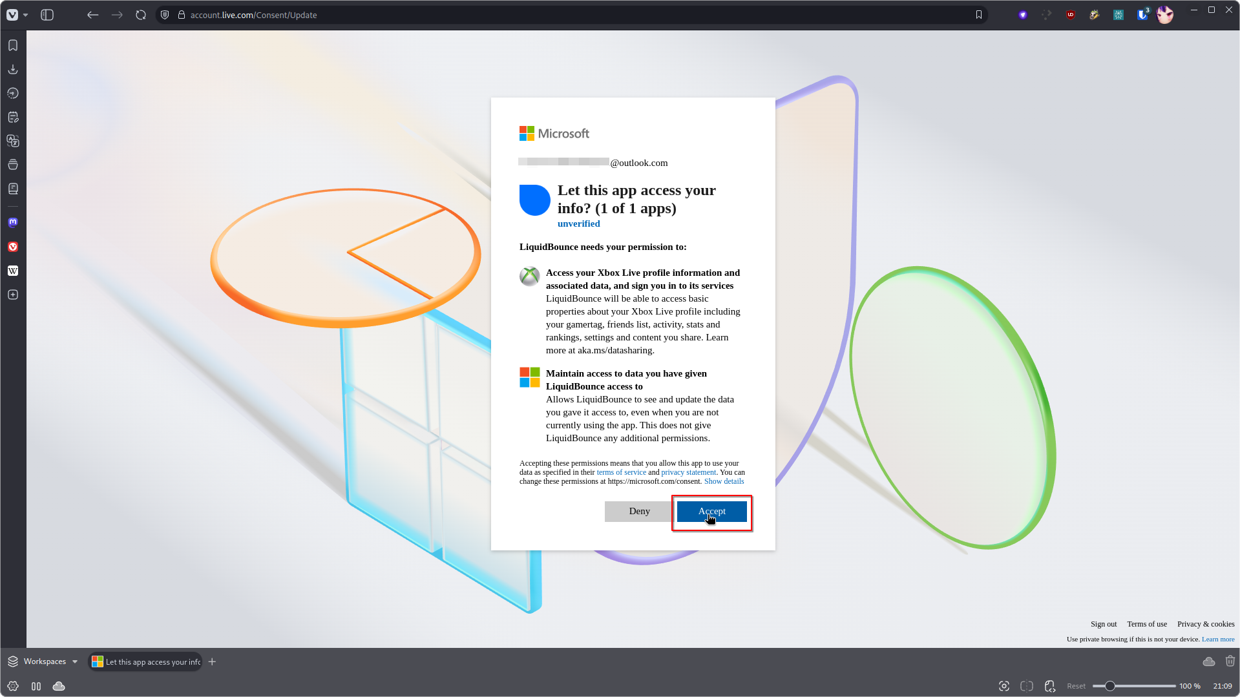
Task: Open the Vivaldi menu
Action: [13, 14]
